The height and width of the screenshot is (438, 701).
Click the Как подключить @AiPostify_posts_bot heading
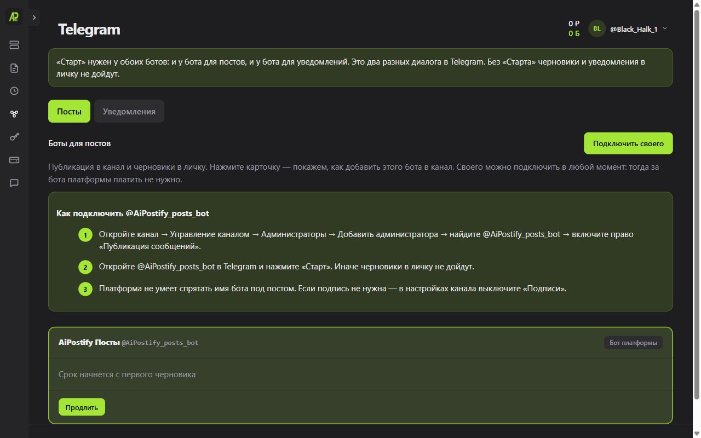tap(133, 213)
